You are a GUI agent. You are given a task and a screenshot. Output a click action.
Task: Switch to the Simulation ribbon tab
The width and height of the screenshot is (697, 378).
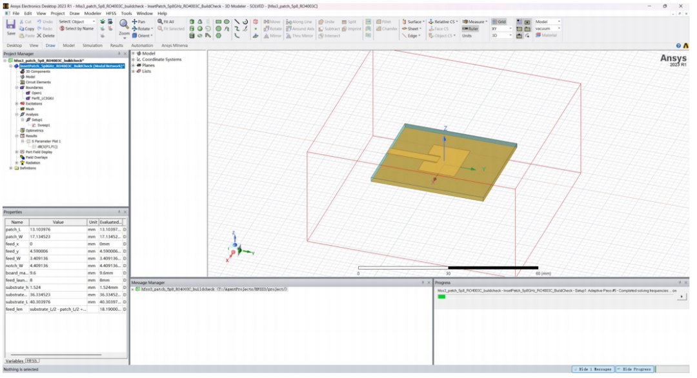(x=92, y=46)
